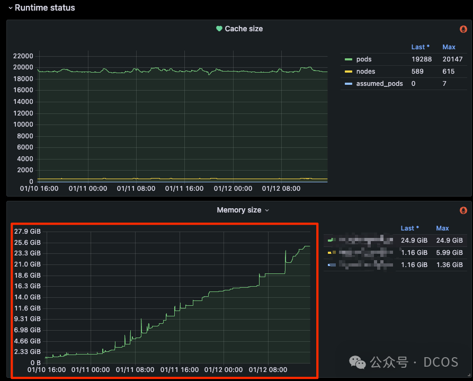Click the blue swatch in the 1.36 GiB legend row
This screenshot has width=473, height=381.
[332, 265]
